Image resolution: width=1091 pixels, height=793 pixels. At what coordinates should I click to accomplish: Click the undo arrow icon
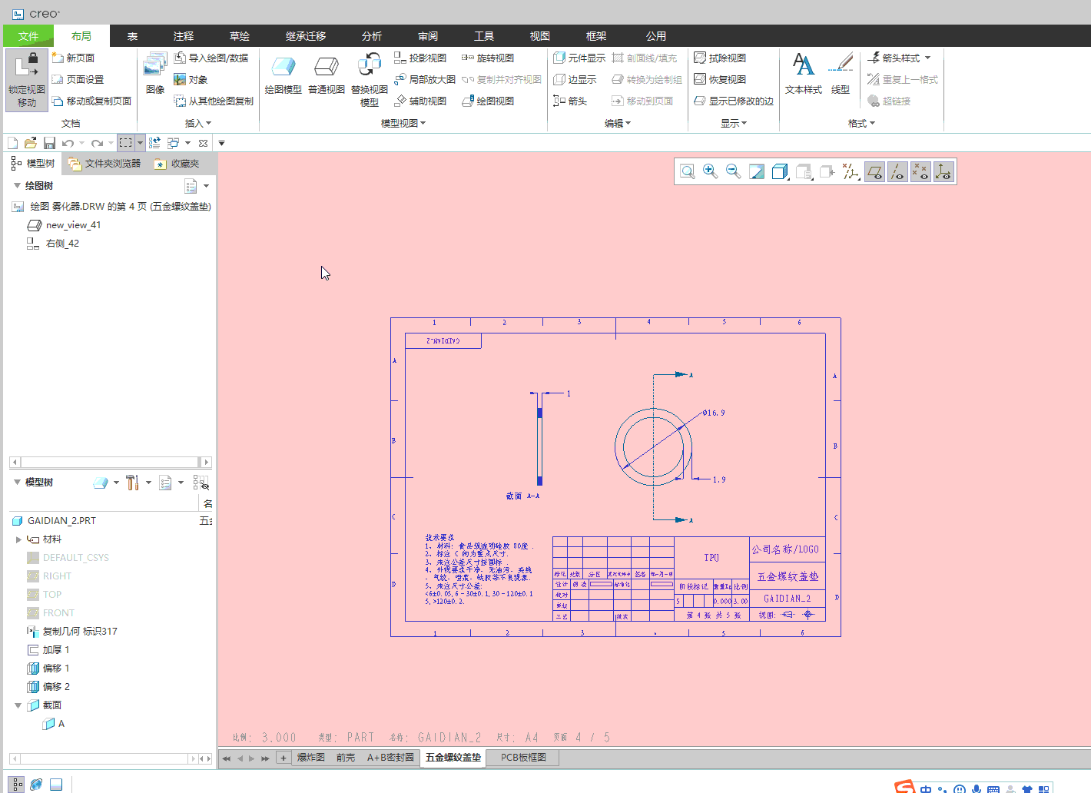(68, 143)
